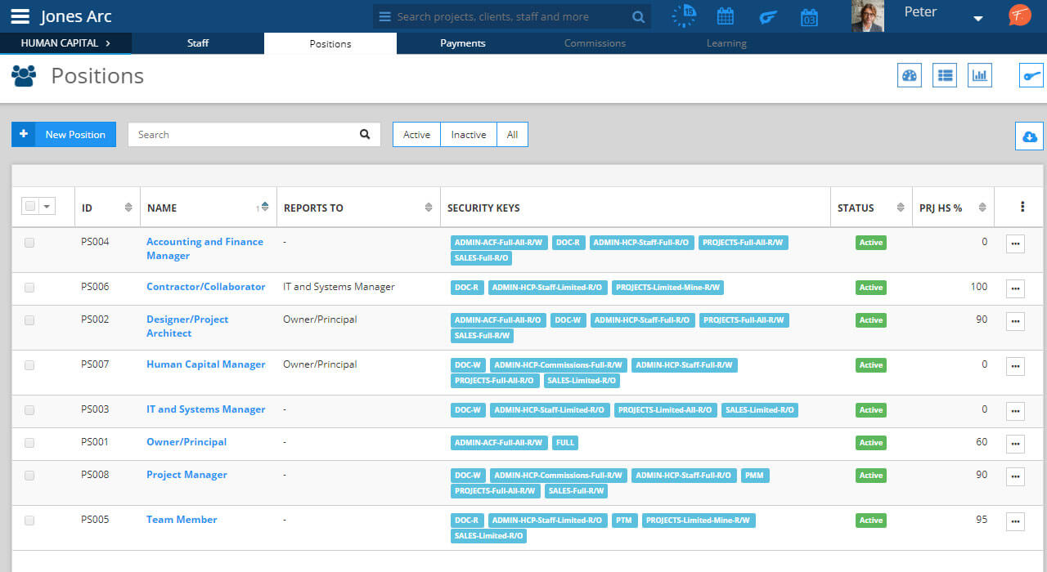This screenshot has width=1047, height=572.
Task: Expand the Peter user menu arrow
Action: (977, 19)
